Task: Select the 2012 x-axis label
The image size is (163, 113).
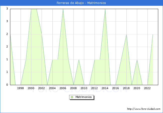Action: [x=94, y=88]
